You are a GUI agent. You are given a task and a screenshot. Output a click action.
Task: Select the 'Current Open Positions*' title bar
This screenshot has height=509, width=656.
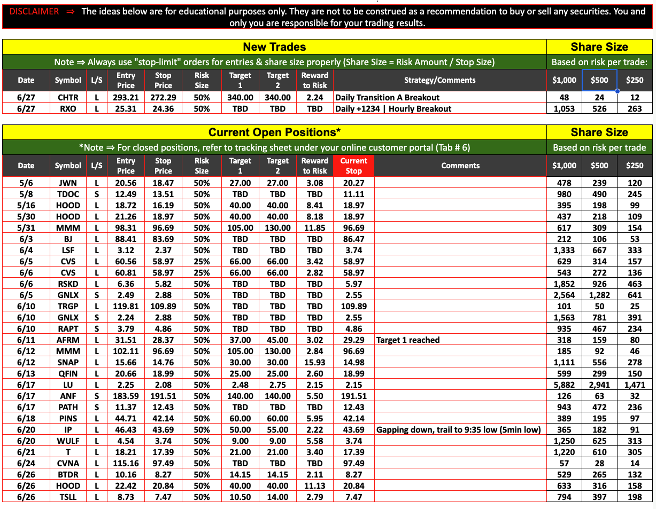pyautogui.click(x=274, y=132)
